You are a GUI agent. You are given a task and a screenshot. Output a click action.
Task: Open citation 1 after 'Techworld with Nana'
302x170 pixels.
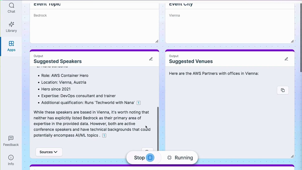(x=138, y=103)
